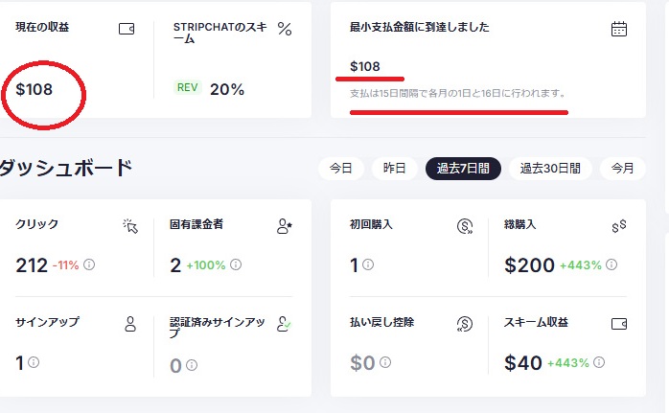Click the user-star icon beside 固有課金者
The image size is (669, 413).
coord(284,226)
